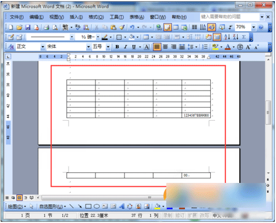The image size is (276, 223).
Task: Click the highlight color marker
Action: (215, 47)
